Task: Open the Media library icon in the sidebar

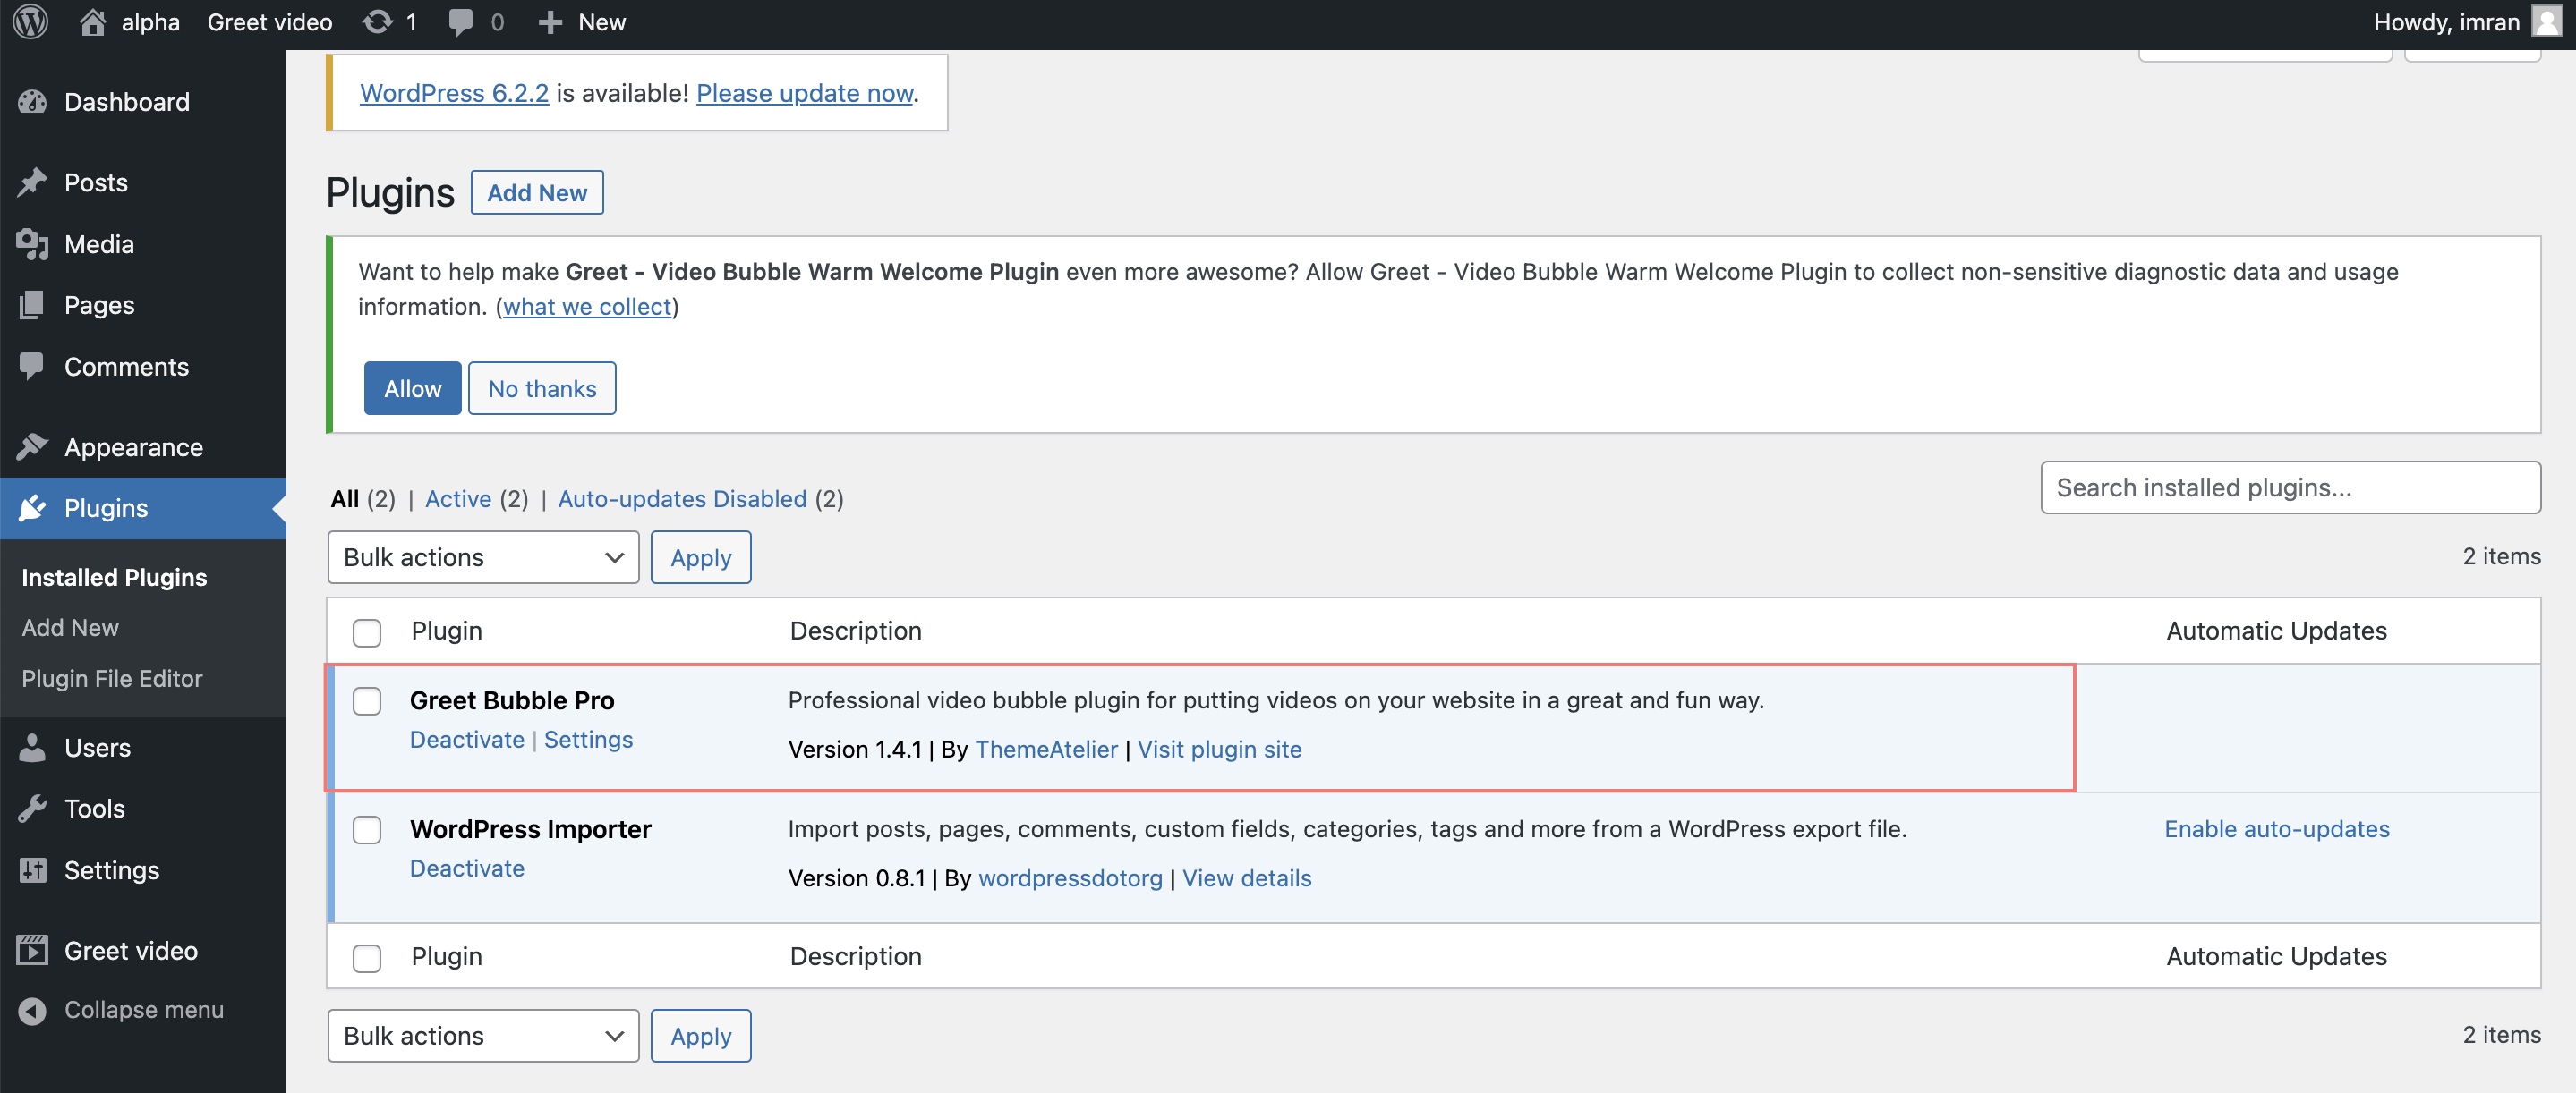Action: click(32, 244)
